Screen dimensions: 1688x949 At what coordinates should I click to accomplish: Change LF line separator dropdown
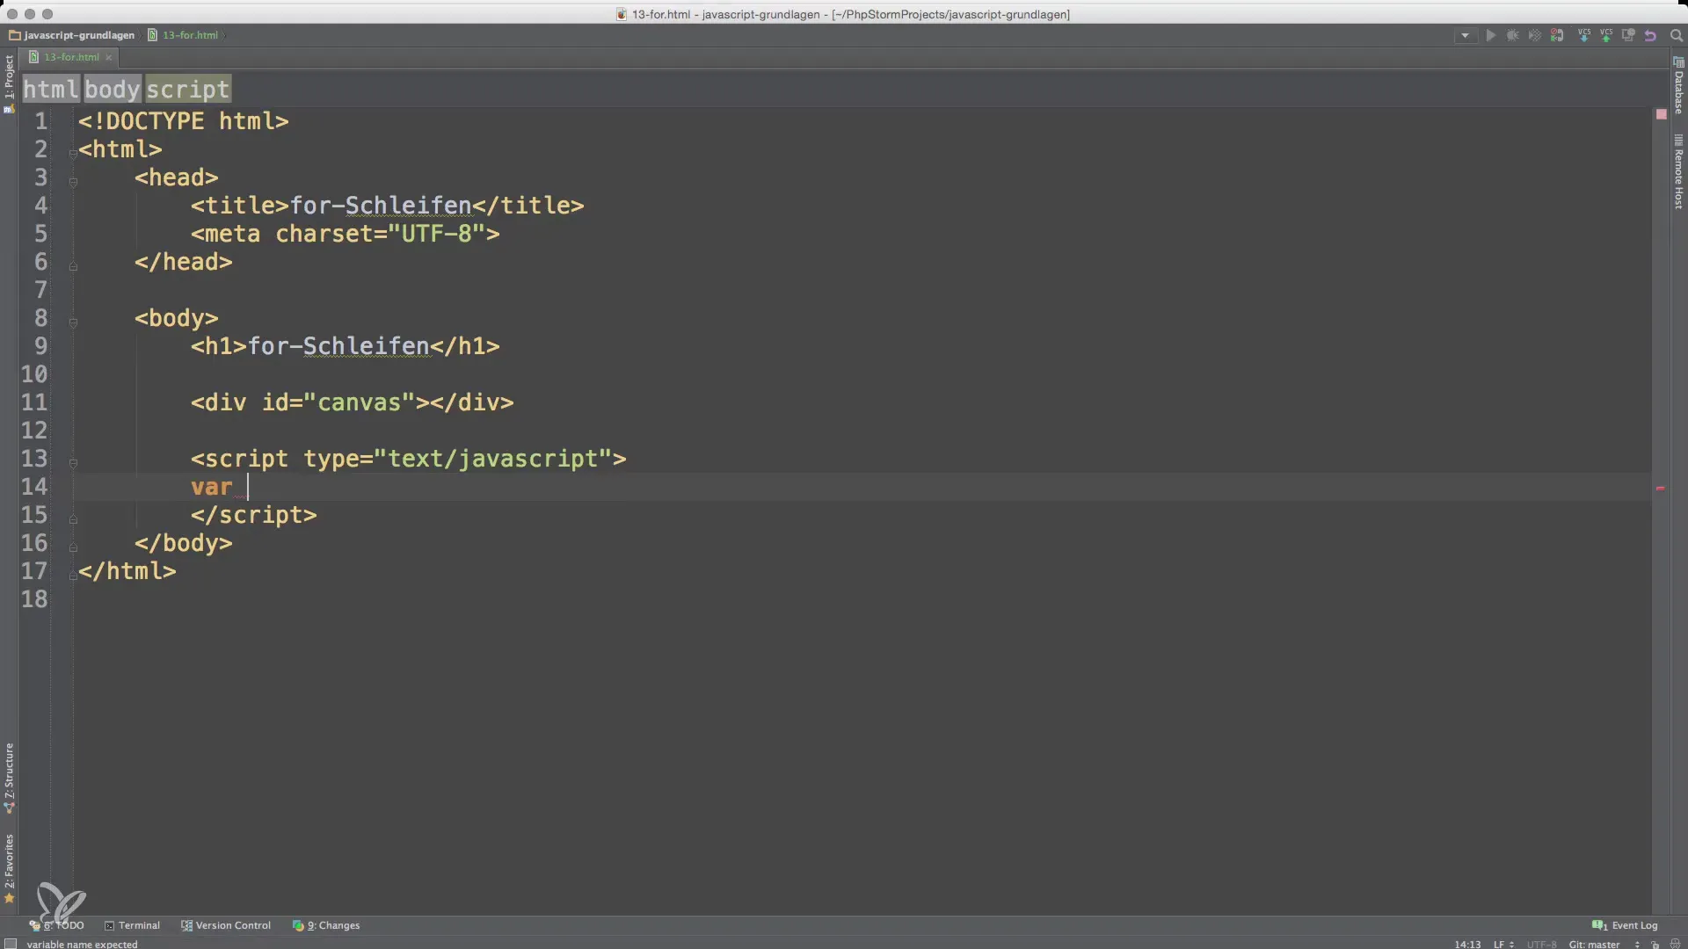(1502, 944)
